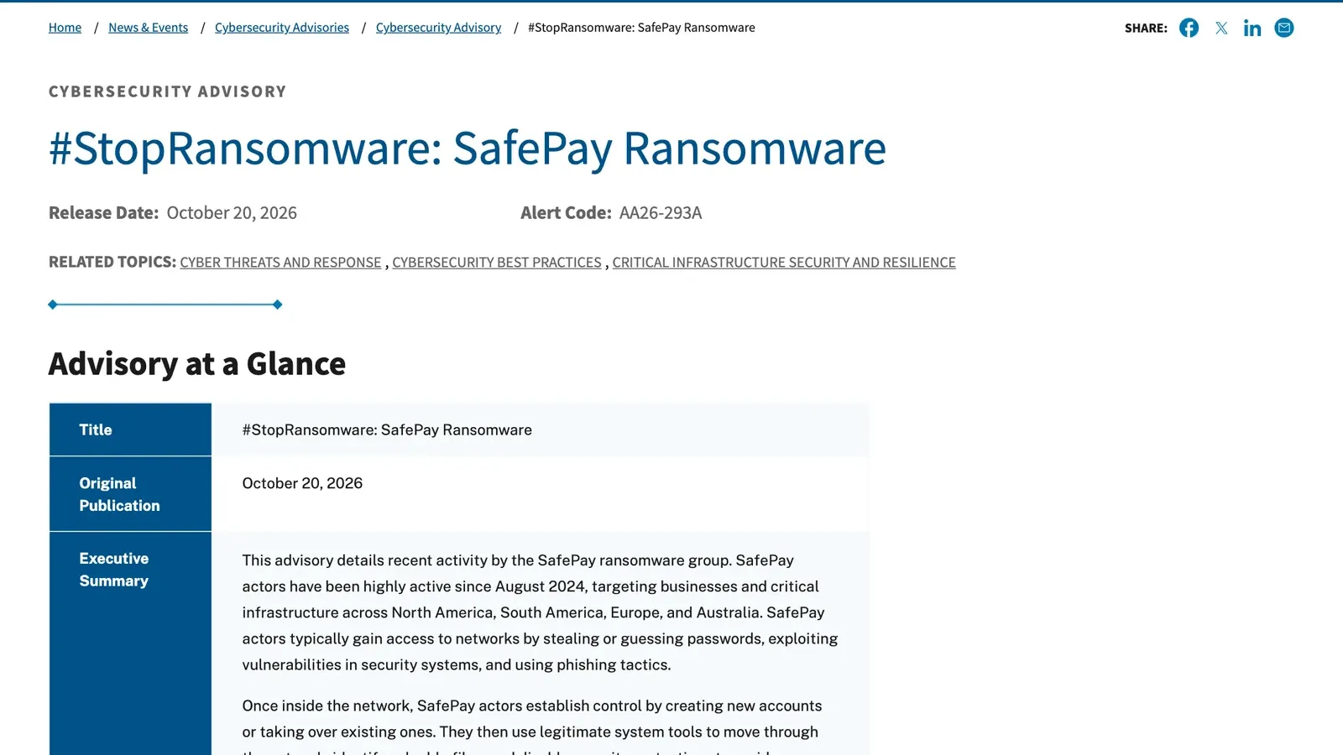Viewport: 1343px width, 755px height.
Task: Open the News & Events breadcrumb
Action: click(148, 28)
